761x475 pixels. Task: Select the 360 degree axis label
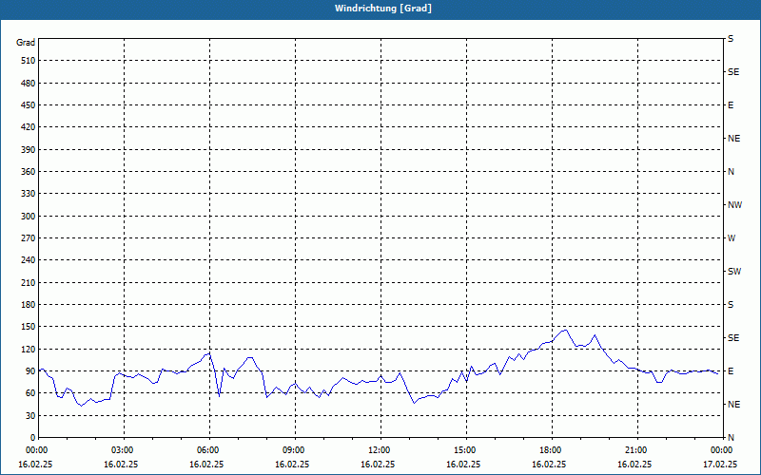29,172
